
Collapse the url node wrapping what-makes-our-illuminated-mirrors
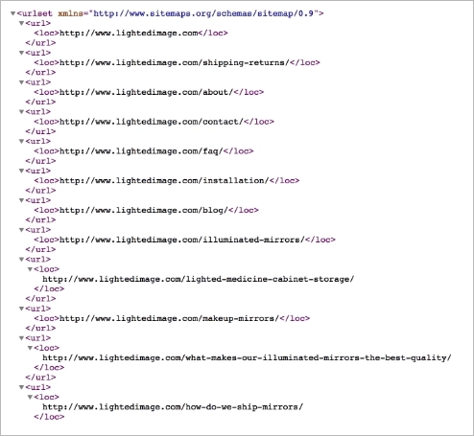point(21,338)
